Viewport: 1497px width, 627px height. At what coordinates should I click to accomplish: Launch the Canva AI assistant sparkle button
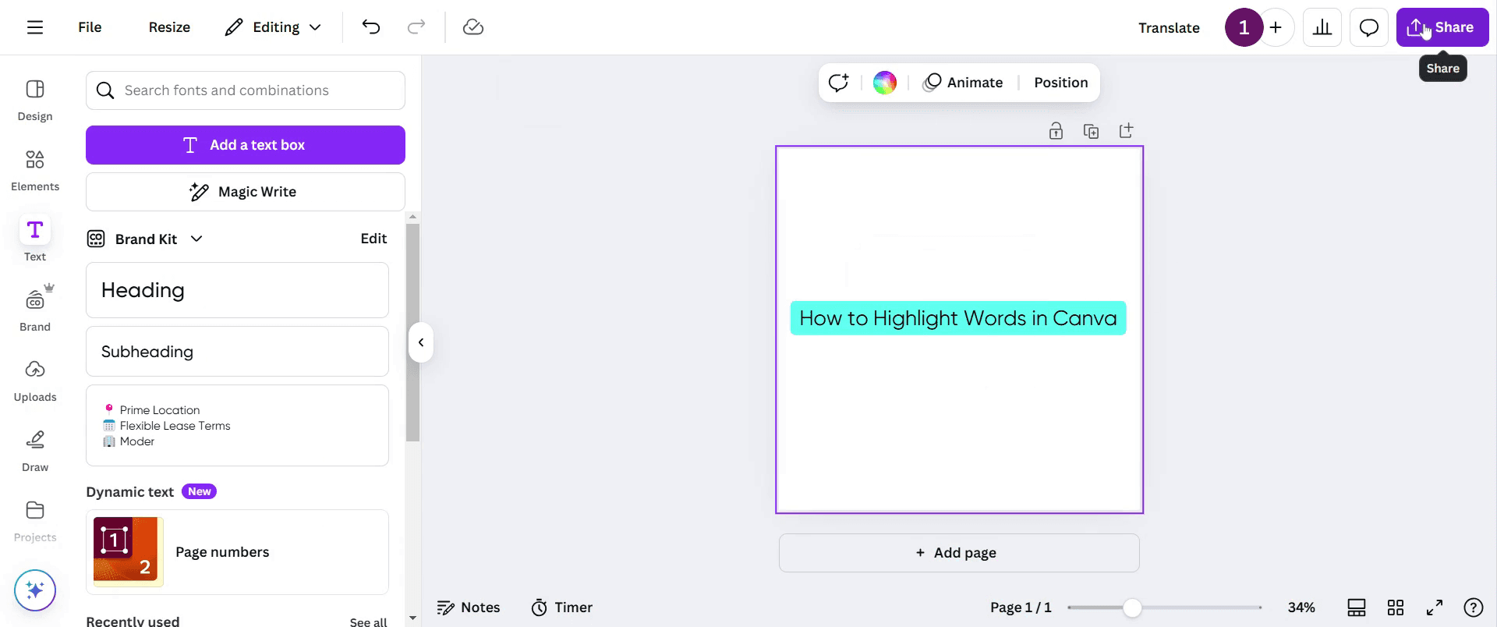[x=35, y=590]
